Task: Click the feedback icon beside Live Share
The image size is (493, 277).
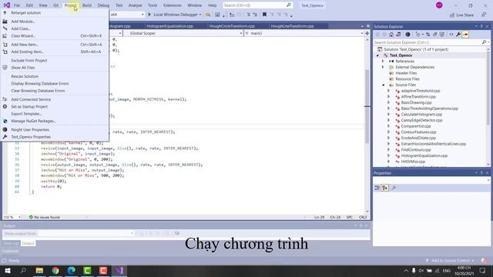Action: pyautogui.click(x=484, y=15)
